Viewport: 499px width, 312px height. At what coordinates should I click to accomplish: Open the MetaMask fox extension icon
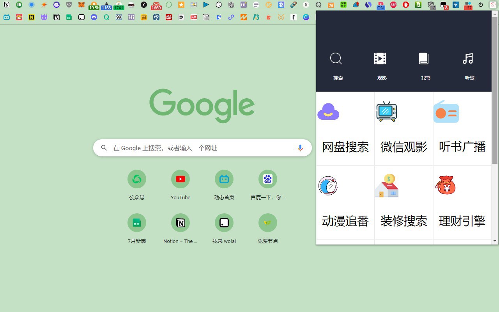(81, 5)
